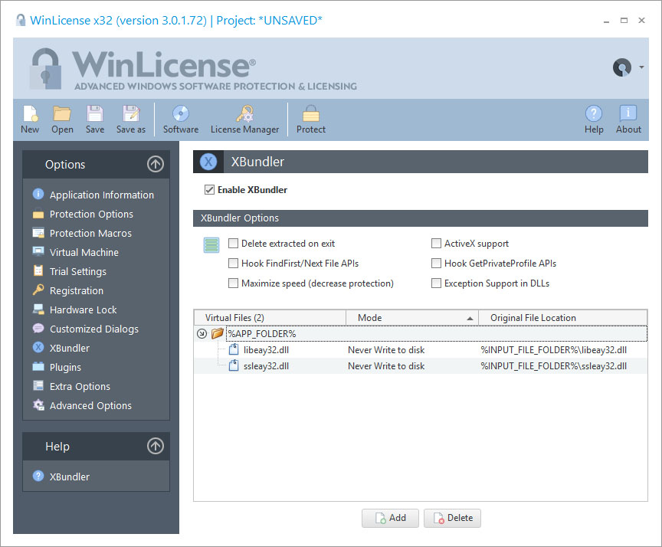Select Customized Dialogs in Options
662x547 pixels.
tap(93, 329)
